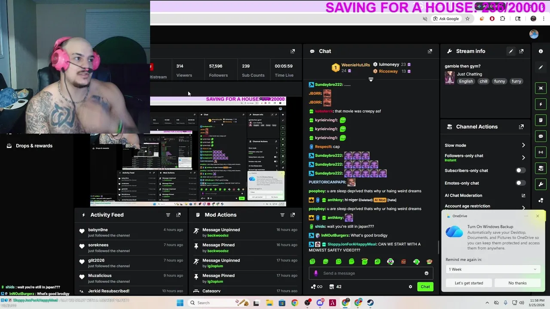This screenshot has height=309, width=550.
Task: Toggle the broadcast signal sidebar icon
Action: [541, 152]
